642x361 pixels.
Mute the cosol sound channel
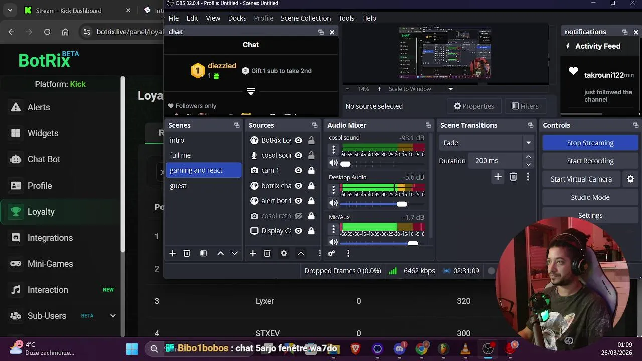[x=333, y=163]
